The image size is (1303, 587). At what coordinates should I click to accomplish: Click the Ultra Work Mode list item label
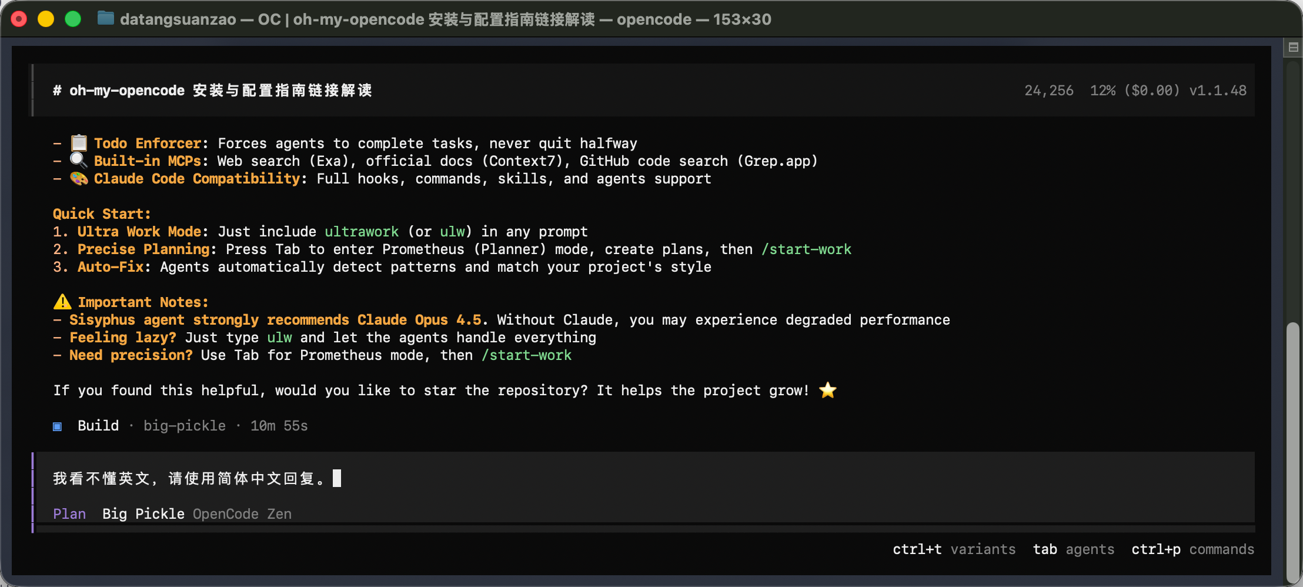click(139, 231)
